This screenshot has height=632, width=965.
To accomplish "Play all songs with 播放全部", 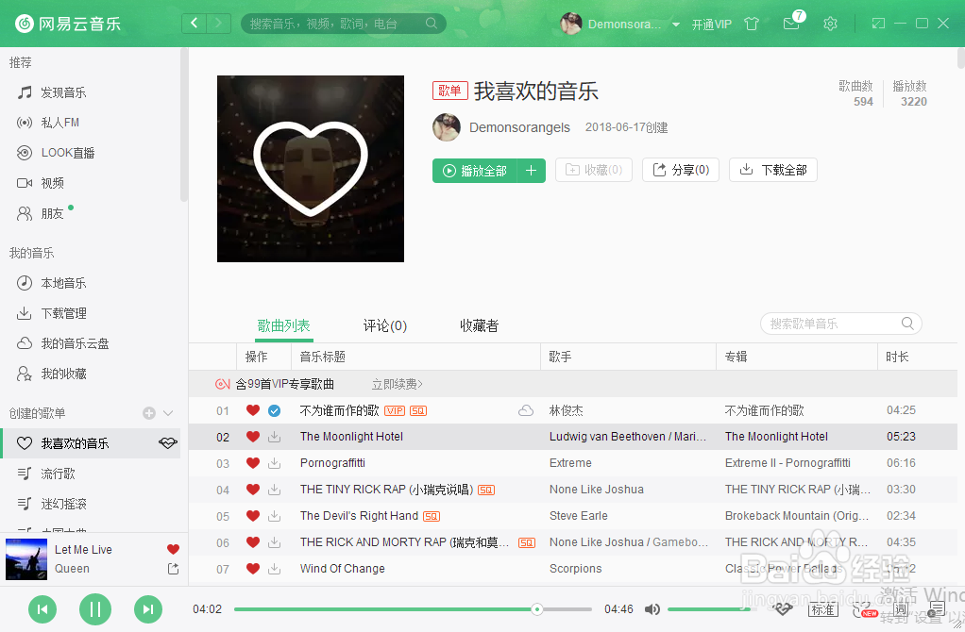I will [x=475, y=171].
